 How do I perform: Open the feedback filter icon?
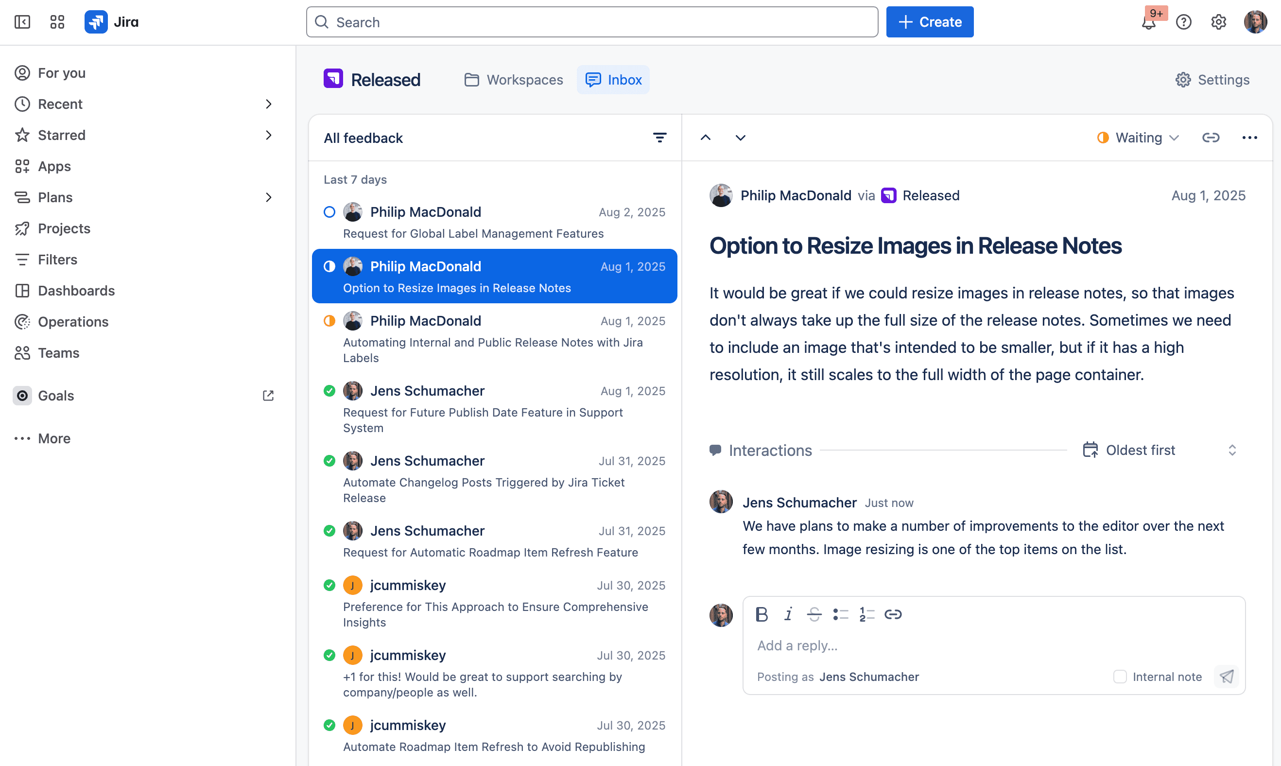click(x=659, y=138)
